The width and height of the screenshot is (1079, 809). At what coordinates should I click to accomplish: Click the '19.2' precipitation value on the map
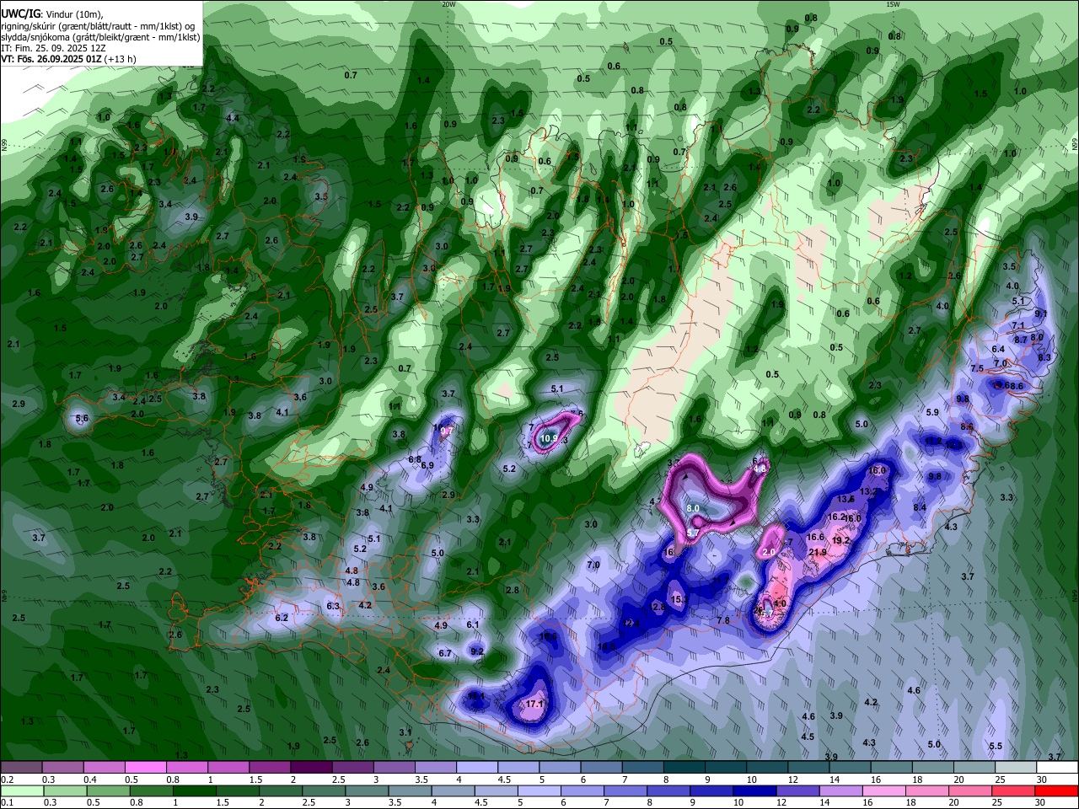(x=840, y=541)
